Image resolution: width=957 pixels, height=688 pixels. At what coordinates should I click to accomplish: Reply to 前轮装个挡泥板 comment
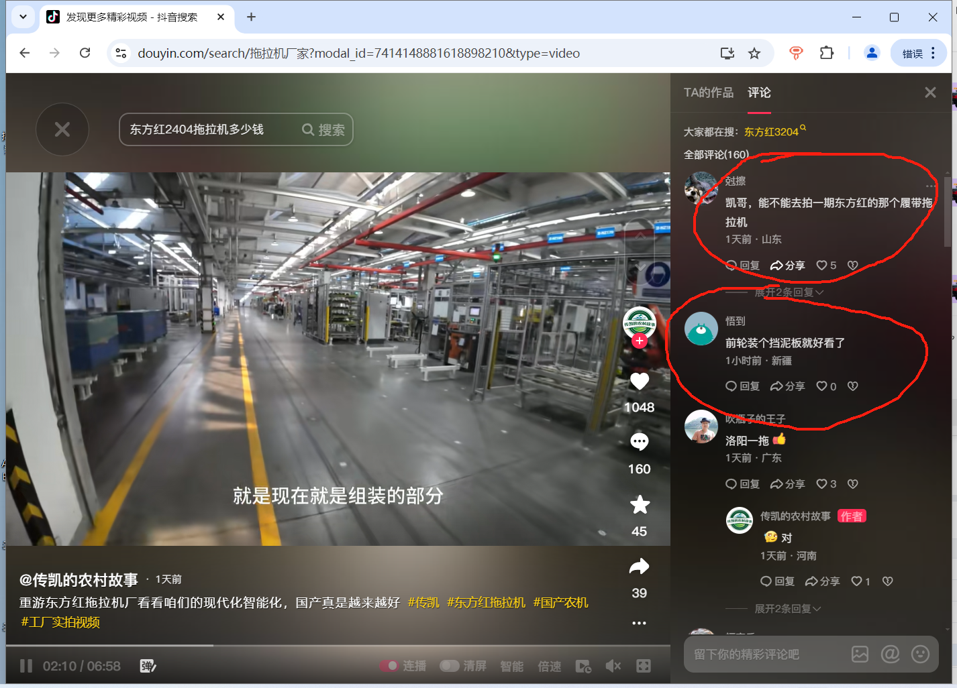coord(743,386)
